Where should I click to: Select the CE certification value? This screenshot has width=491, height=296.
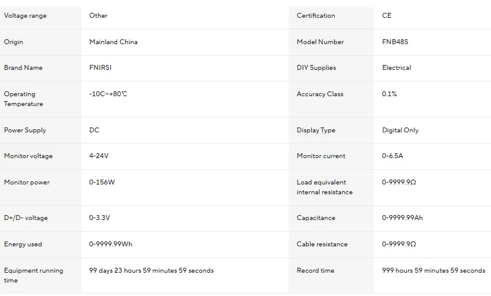(387, 16)
